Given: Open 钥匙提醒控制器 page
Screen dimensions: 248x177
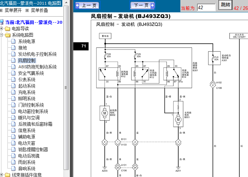Looking at the screenshot, I should (33, 149).
